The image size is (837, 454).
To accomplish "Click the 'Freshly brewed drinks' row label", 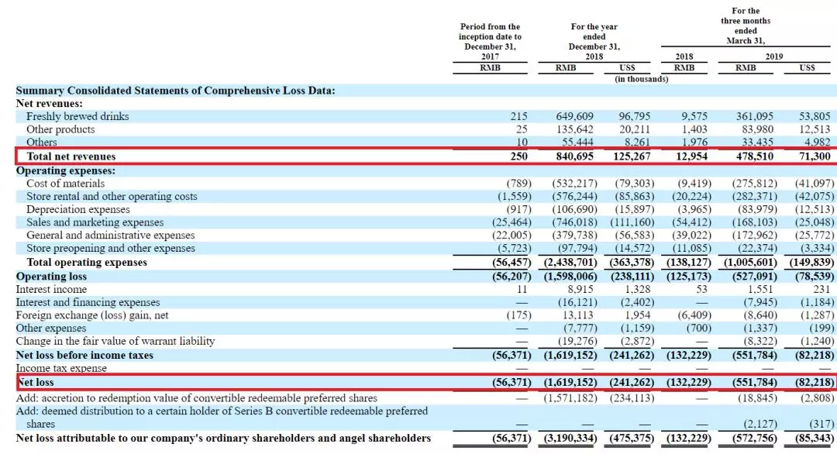I will 77,116.
